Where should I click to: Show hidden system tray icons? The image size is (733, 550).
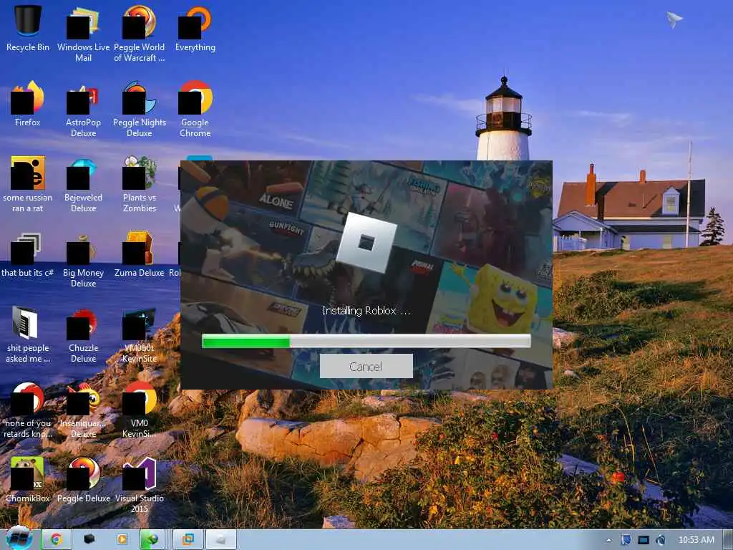608,540
